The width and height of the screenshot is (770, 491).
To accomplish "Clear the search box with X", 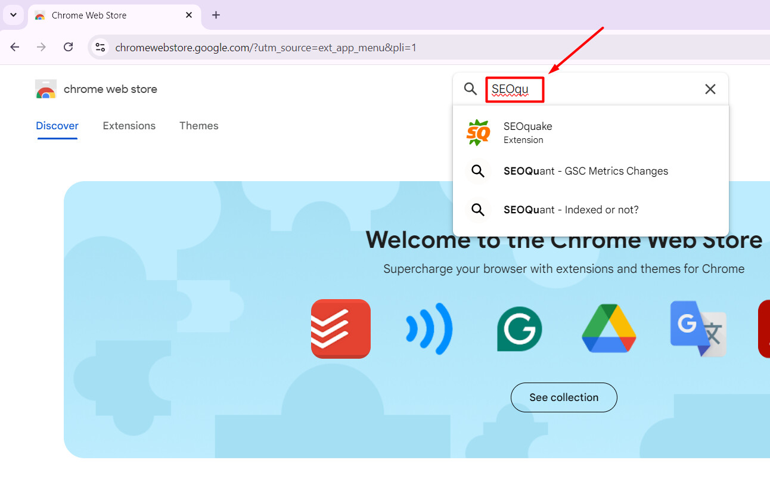I will pyautogui.click(x=710, y=89).
